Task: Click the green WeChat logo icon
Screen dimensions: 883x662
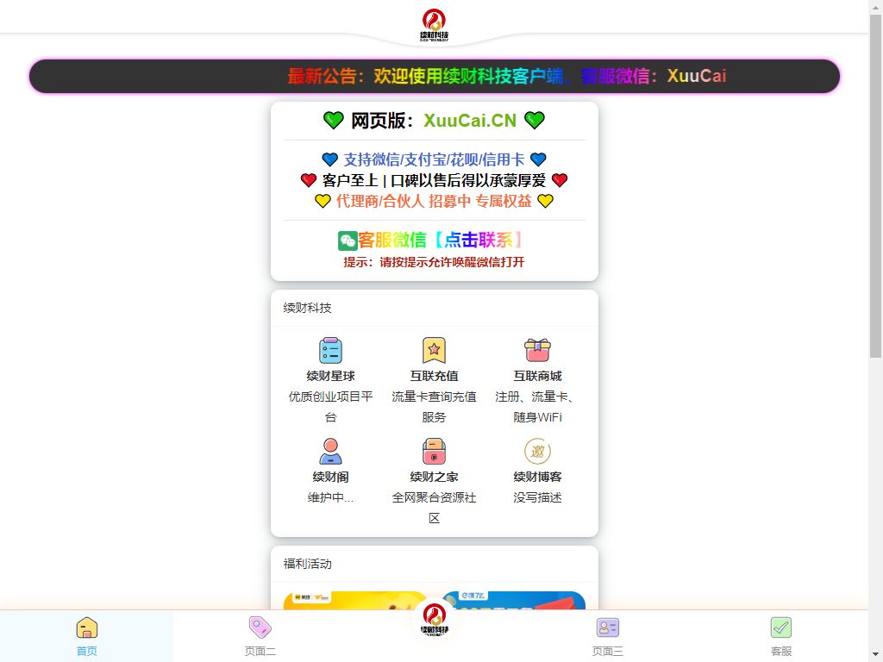Action: 348,240
